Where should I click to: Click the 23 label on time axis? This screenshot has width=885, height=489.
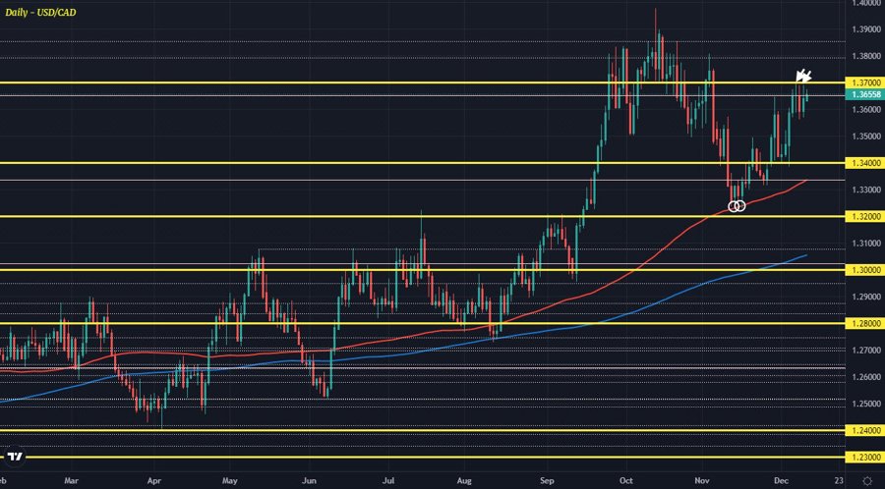[x=838, y=481]
